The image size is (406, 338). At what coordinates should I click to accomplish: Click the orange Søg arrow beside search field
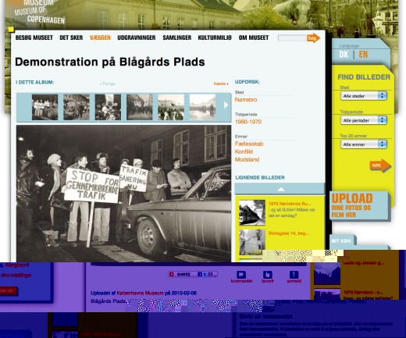(313, 38)
